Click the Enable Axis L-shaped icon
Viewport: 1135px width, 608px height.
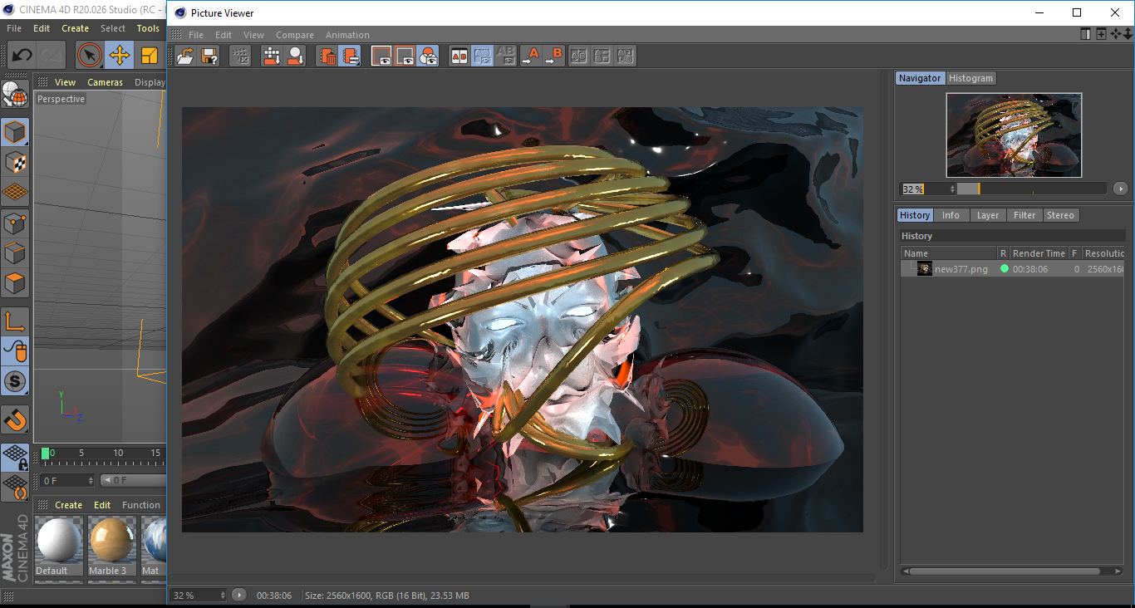click(x=15, y=321)
